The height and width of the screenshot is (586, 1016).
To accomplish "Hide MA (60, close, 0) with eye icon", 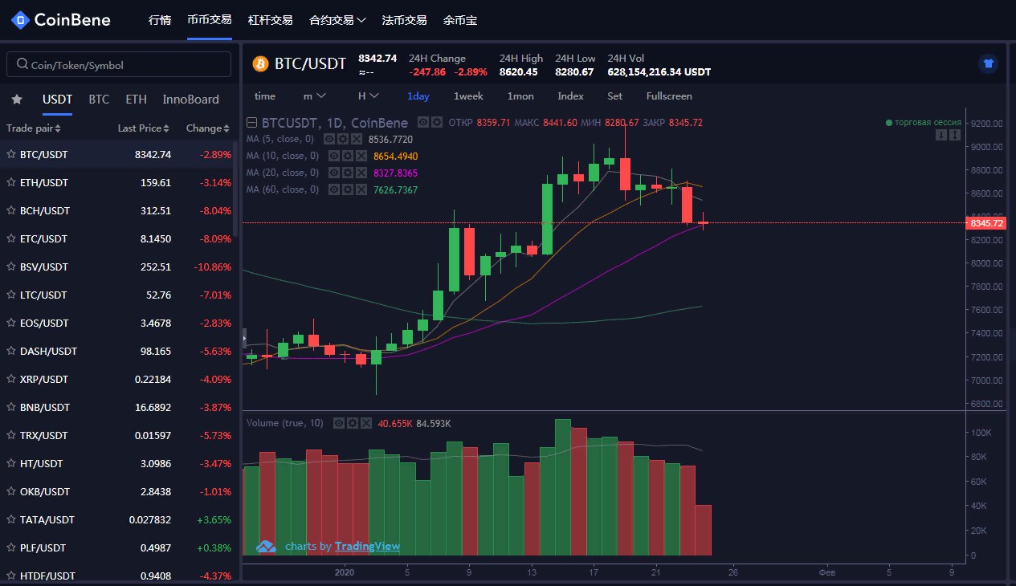I will click(334, 189).
